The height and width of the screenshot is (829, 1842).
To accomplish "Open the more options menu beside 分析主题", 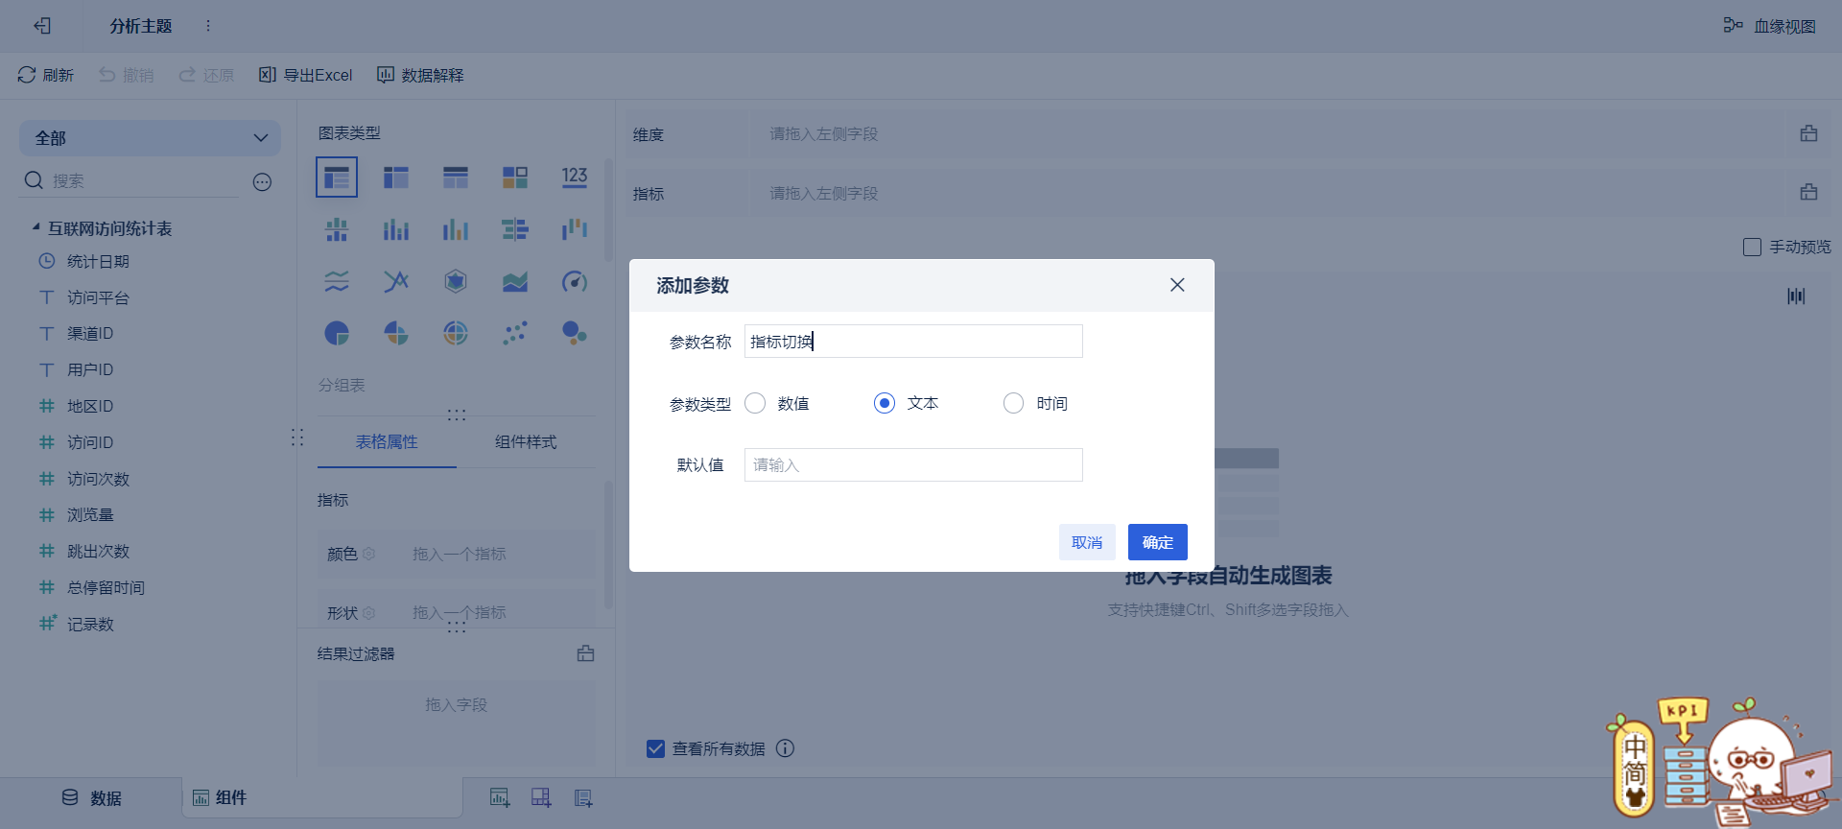I will 208,26.
